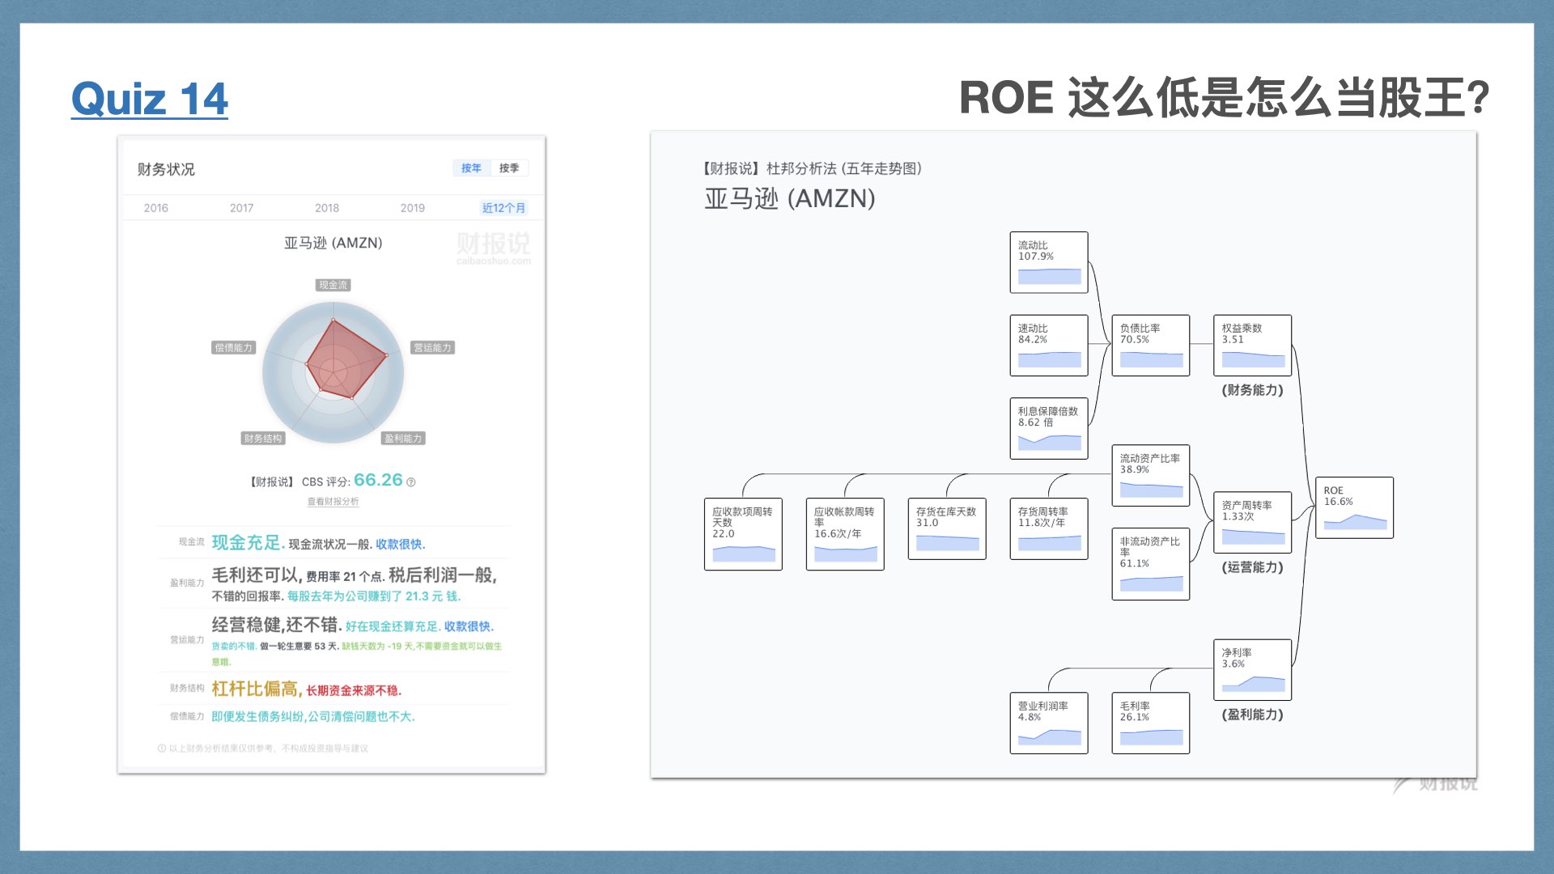Click the Quiz 14 title link
The image size is (1554, 874).
click(x=150, y=99)
